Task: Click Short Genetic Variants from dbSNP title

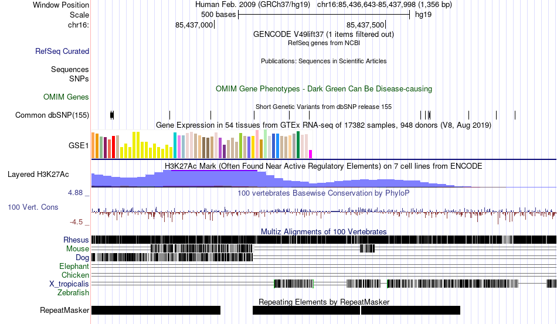Action: 324,107
